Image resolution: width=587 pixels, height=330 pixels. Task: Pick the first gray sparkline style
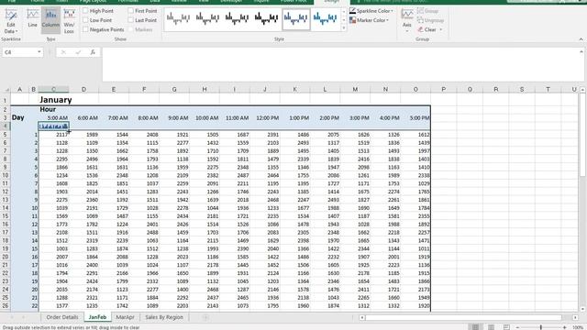coord(178,18)
